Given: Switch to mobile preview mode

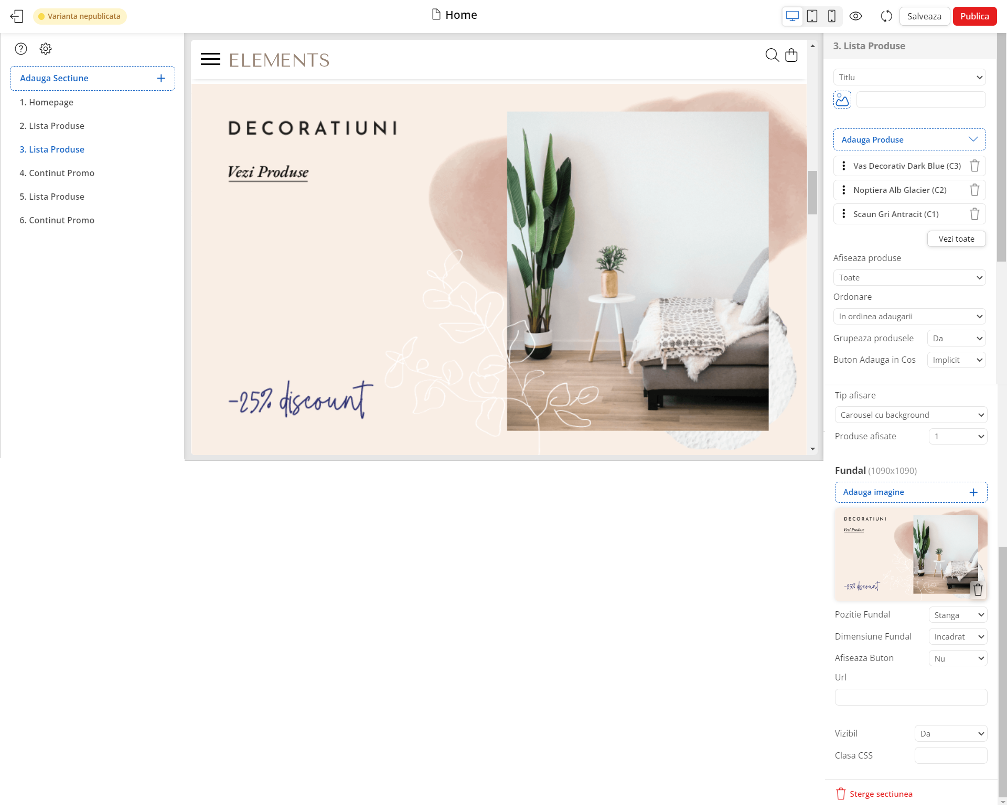Looking at the screenshot, I should point(831,16).
